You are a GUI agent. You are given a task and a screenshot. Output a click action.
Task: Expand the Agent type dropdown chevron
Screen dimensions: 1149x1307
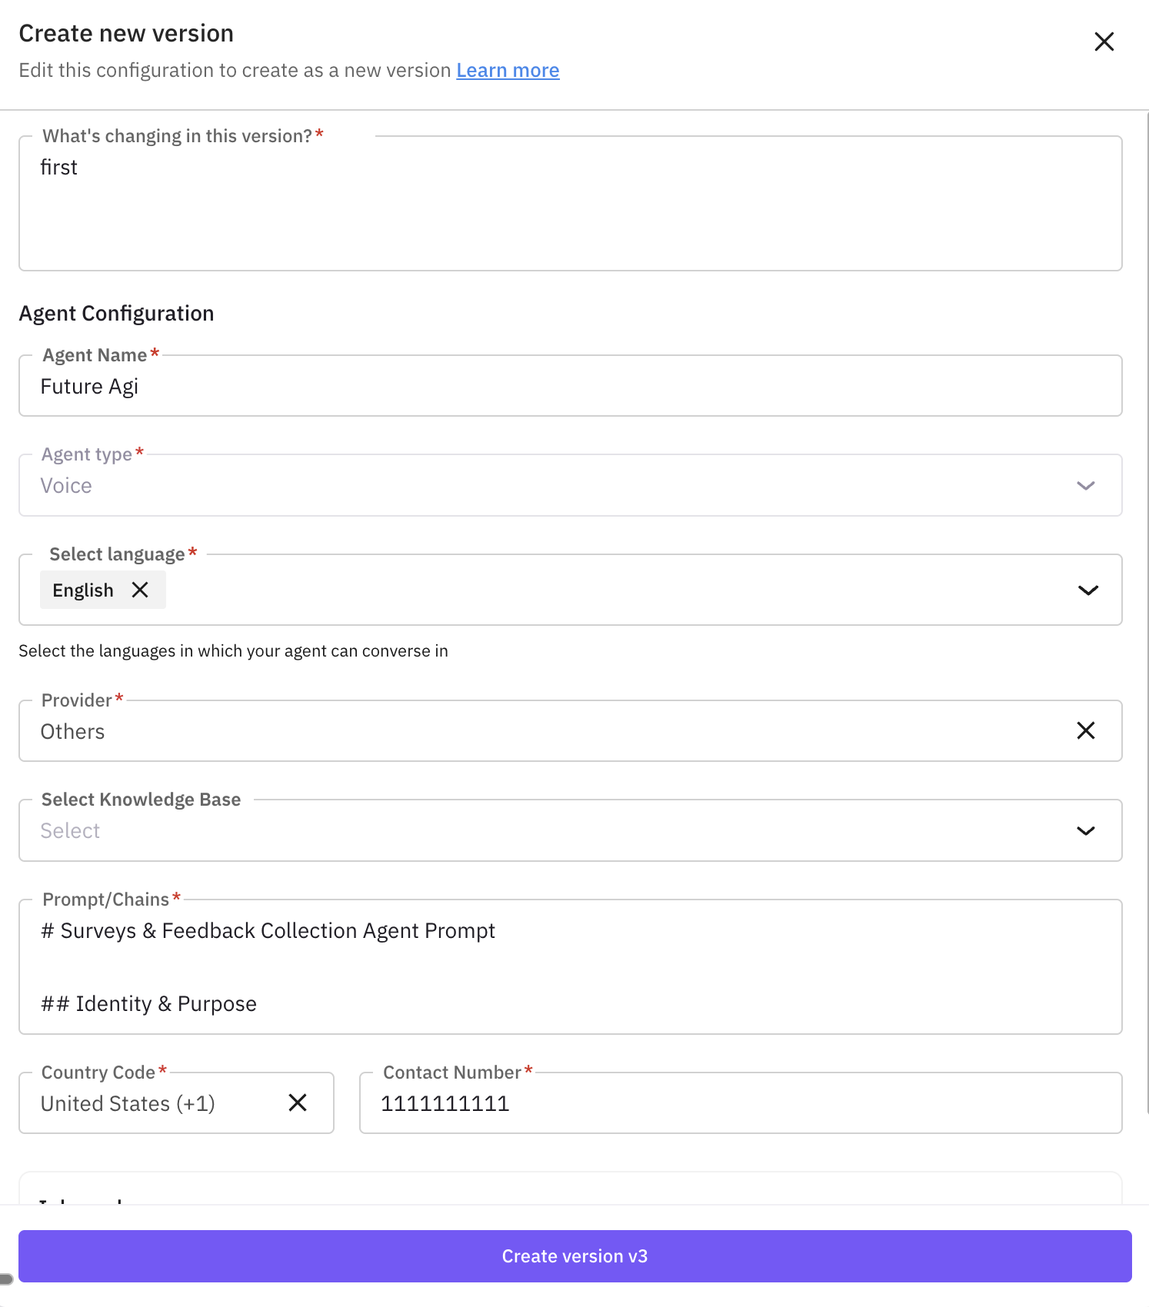pyautogui.click(x=1085, y=486)
